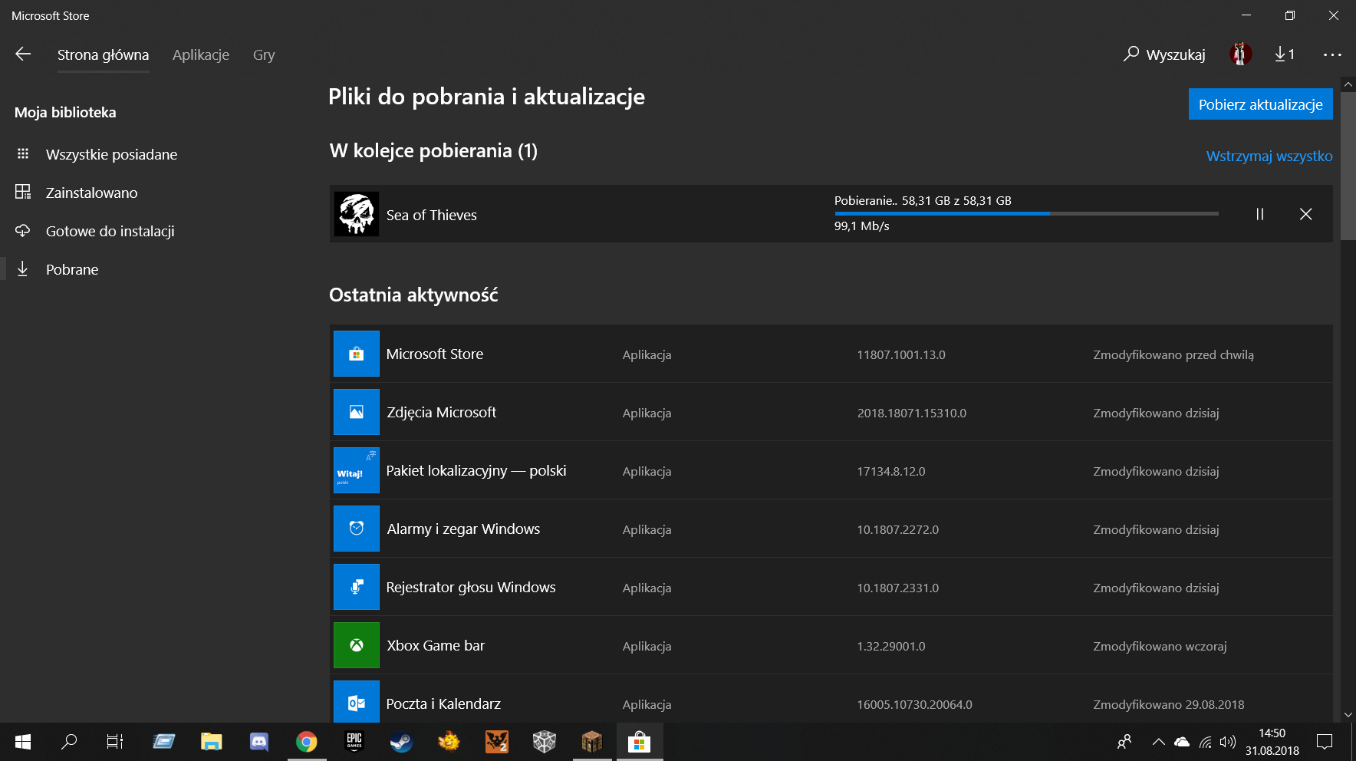This screenshot has height=761, width=1356.
Task: Click the Xbox Game bar icon
Action: pos(357,645)
